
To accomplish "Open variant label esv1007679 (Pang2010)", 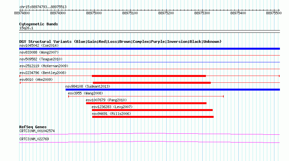I will (107, 100).
